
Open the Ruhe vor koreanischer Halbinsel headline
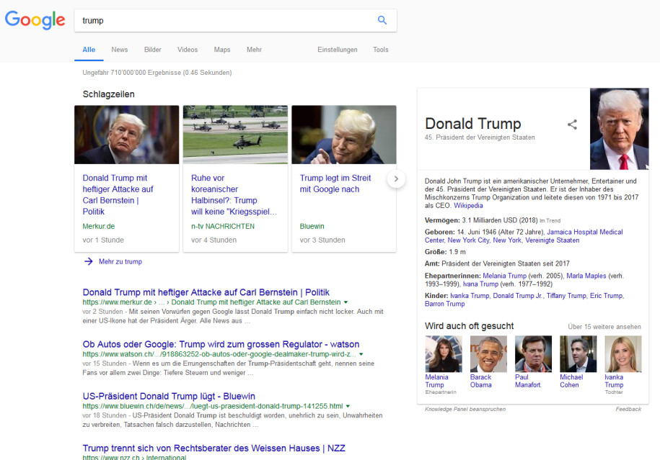[x=234, y=194]
